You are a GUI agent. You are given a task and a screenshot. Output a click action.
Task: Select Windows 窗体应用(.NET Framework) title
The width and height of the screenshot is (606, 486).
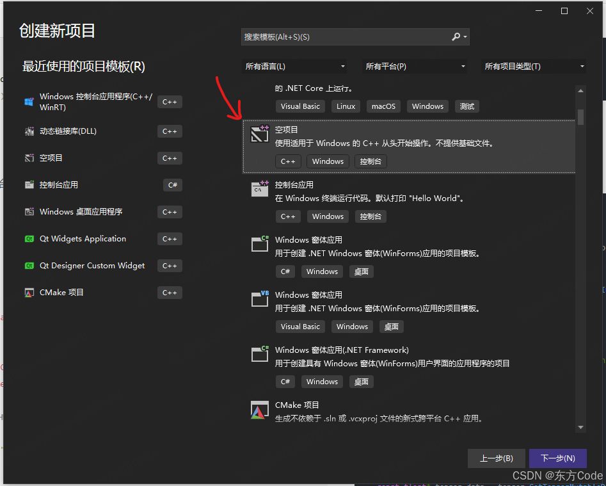pos(342,350)
